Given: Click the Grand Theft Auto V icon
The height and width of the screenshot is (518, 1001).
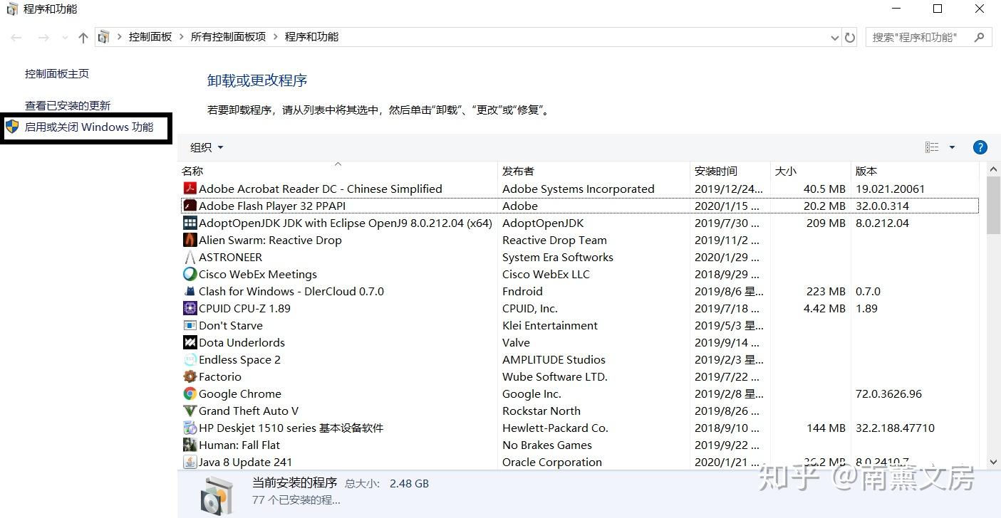Looking at the screenshot, I should tap(190, 411).
